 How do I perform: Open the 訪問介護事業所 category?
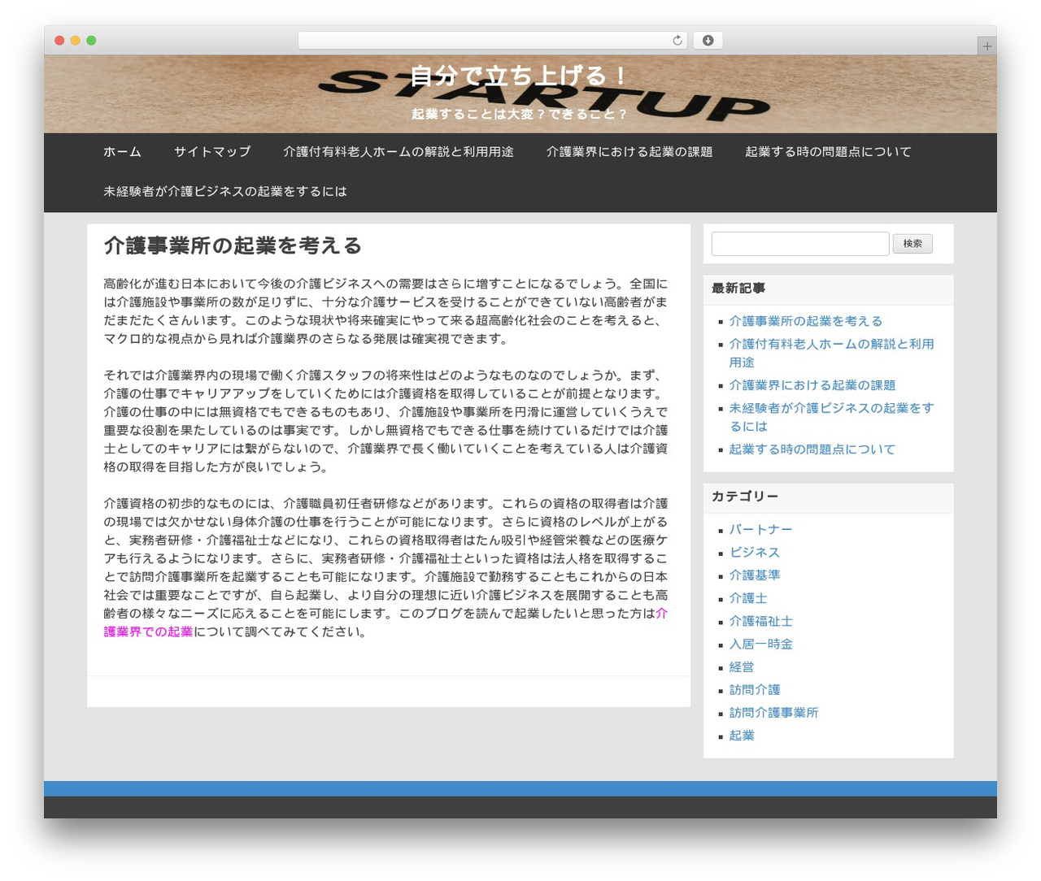pyautogui.click(x=773, y=713)
